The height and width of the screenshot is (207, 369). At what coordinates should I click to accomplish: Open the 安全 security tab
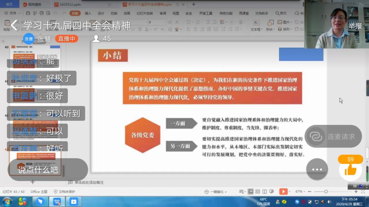189,13
